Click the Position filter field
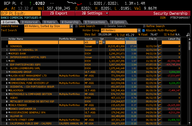The width and height of the screenshot is (192, 126). [115, 43]
